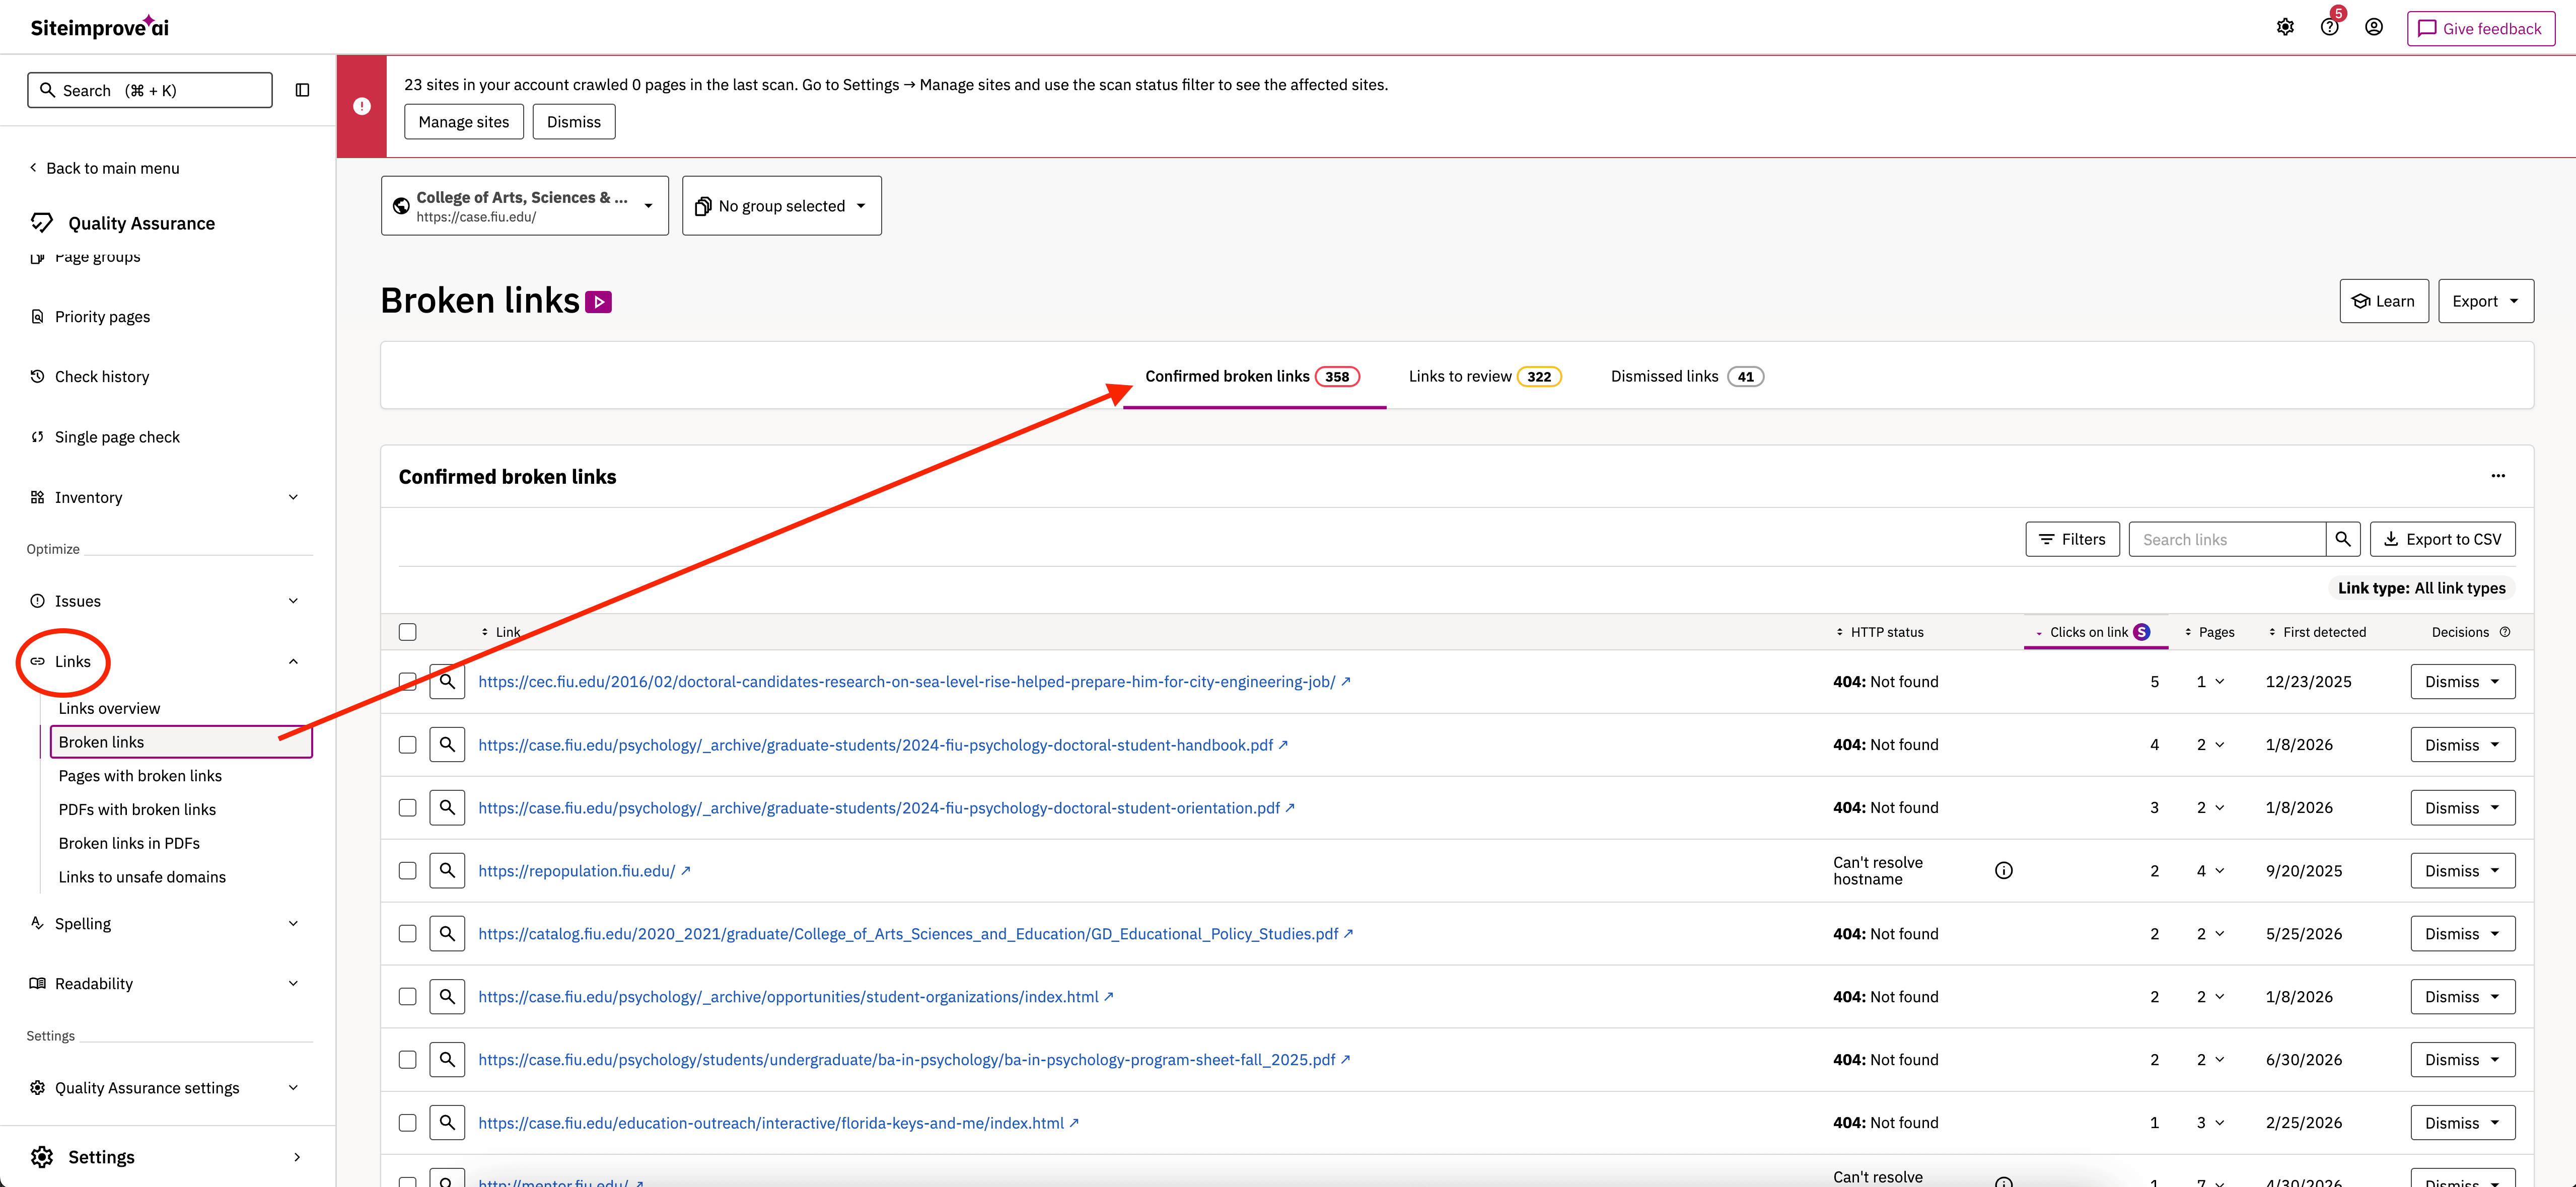2576x1187 pixels.
Task: Inspect the doctoral-student-handbook.pdf link with magnifier
Action: click(x=447, y=744)
